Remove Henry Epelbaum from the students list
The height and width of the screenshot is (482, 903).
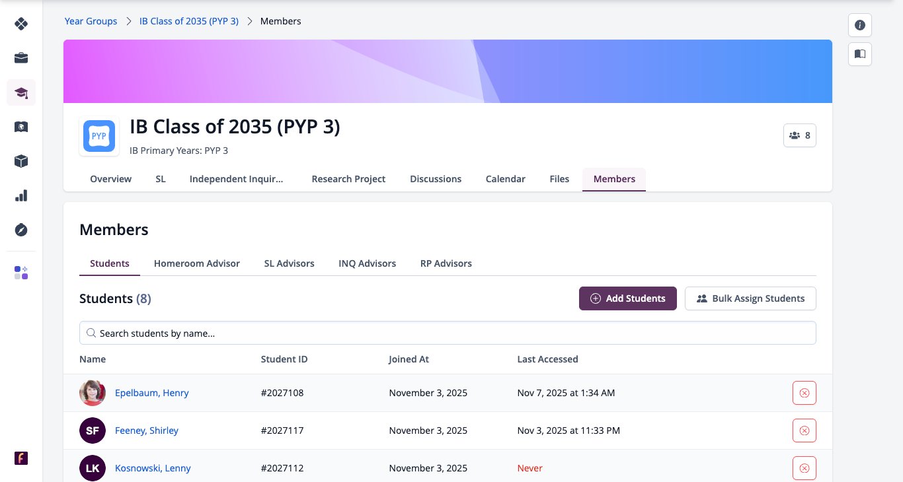coord(805,393)
